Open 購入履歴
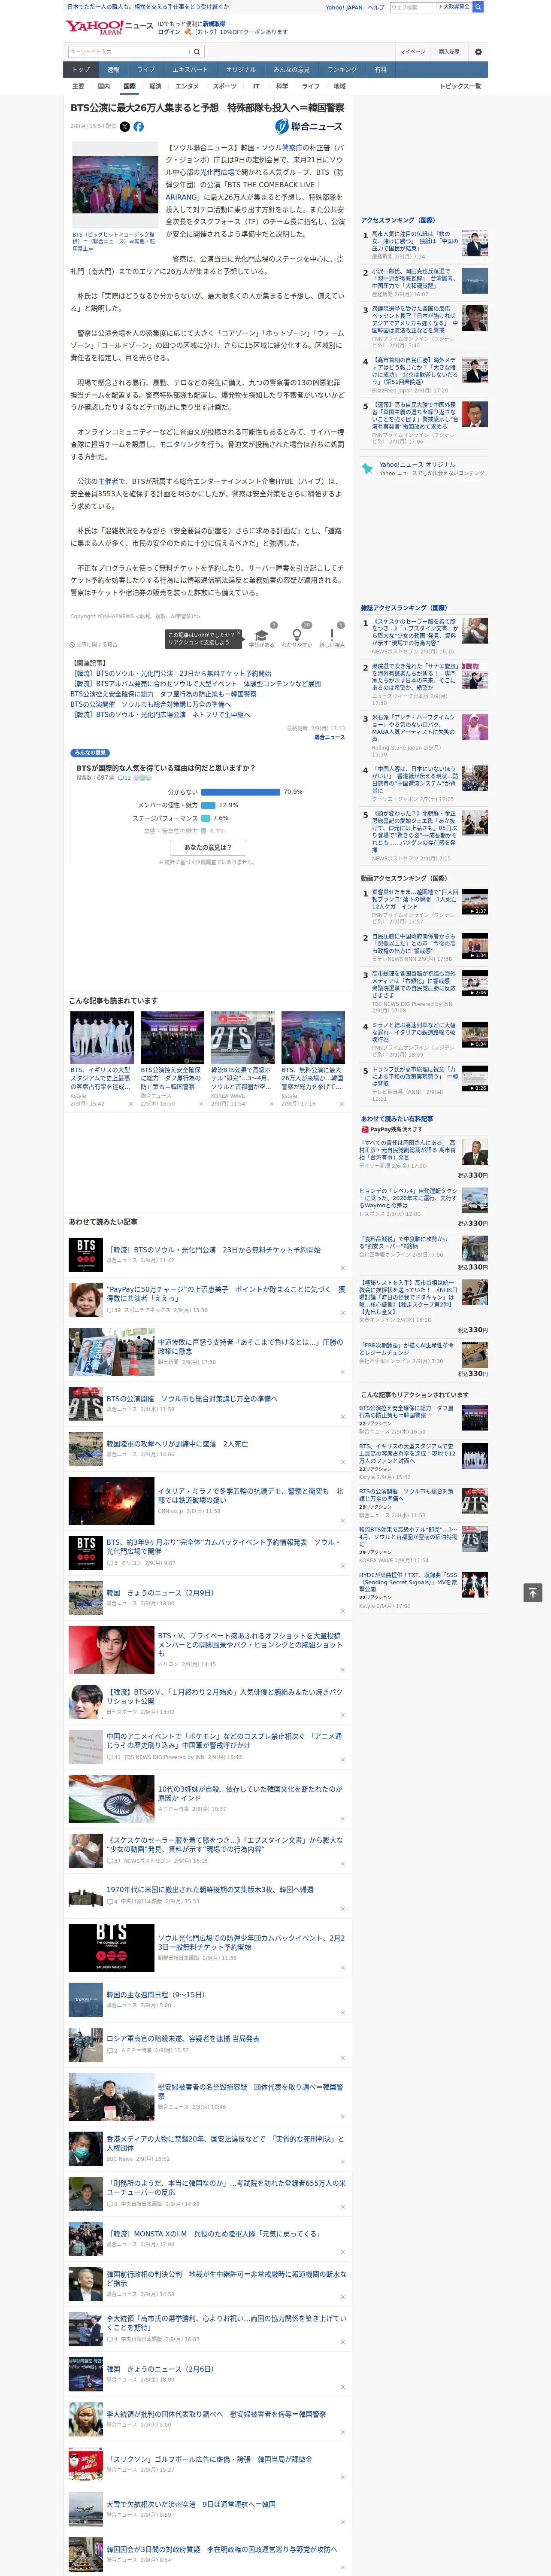551x2576 pixels. click(449, 51)
